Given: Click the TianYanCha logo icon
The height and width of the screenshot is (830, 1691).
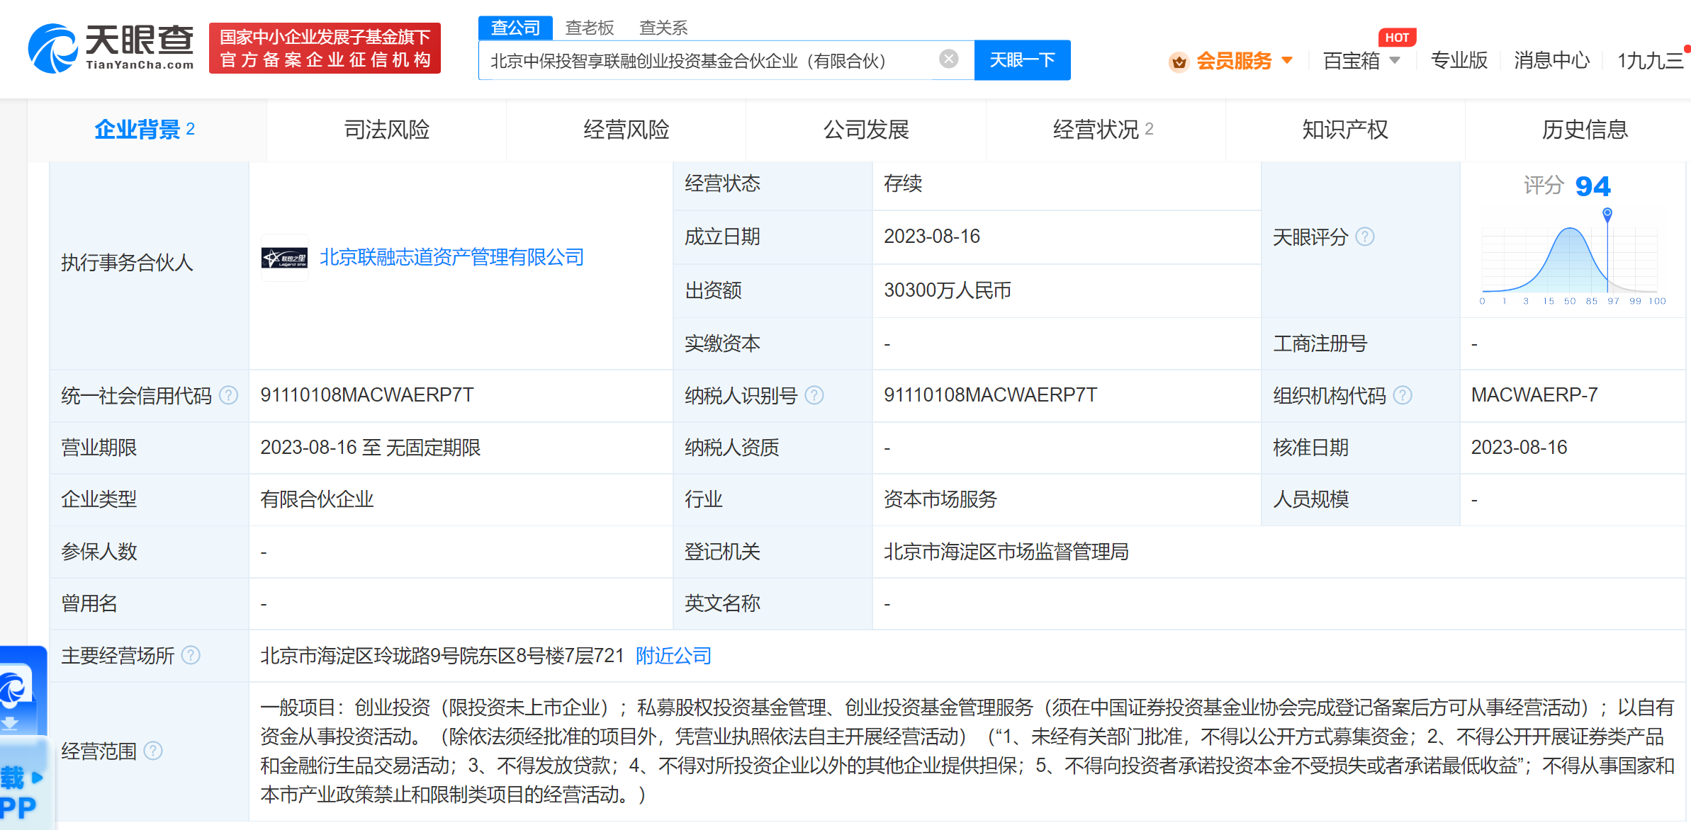Looking at the screenshot, I should pyautogui.click(x=52, y=48).
